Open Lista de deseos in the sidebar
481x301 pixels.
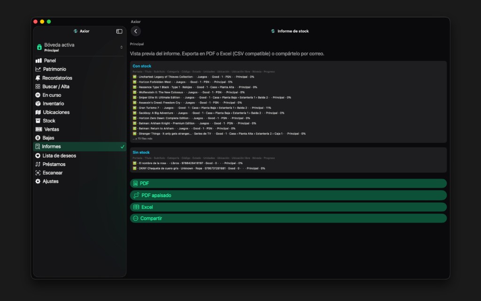pyautogui.click(x=80, y=156)
